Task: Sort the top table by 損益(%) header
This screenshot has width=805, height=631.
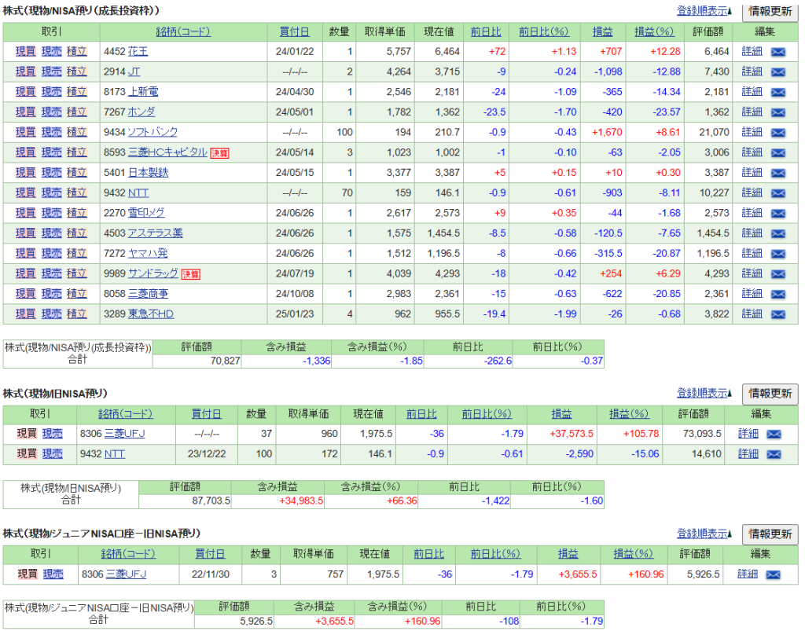Action: 654,31
